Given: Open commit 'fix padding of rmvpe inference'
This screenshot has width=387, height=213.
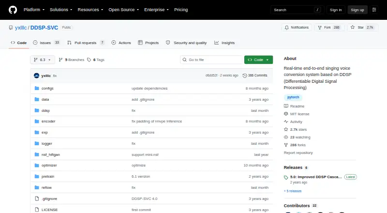Looking at the screenshot, I should (x=157, y=122).
